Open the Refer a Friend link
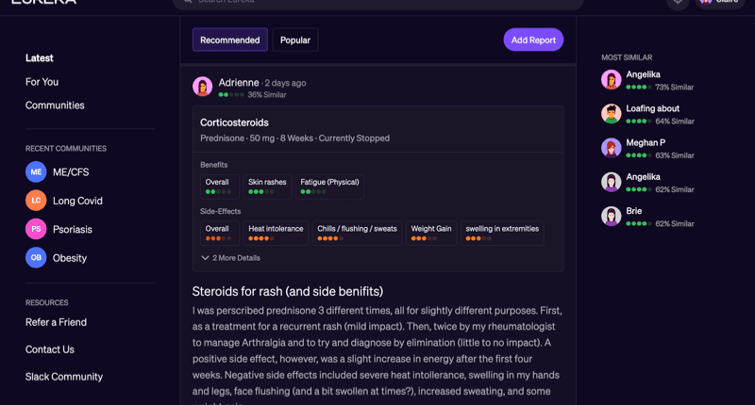This screenshot has width=755, height=405. tap(56, 322)
